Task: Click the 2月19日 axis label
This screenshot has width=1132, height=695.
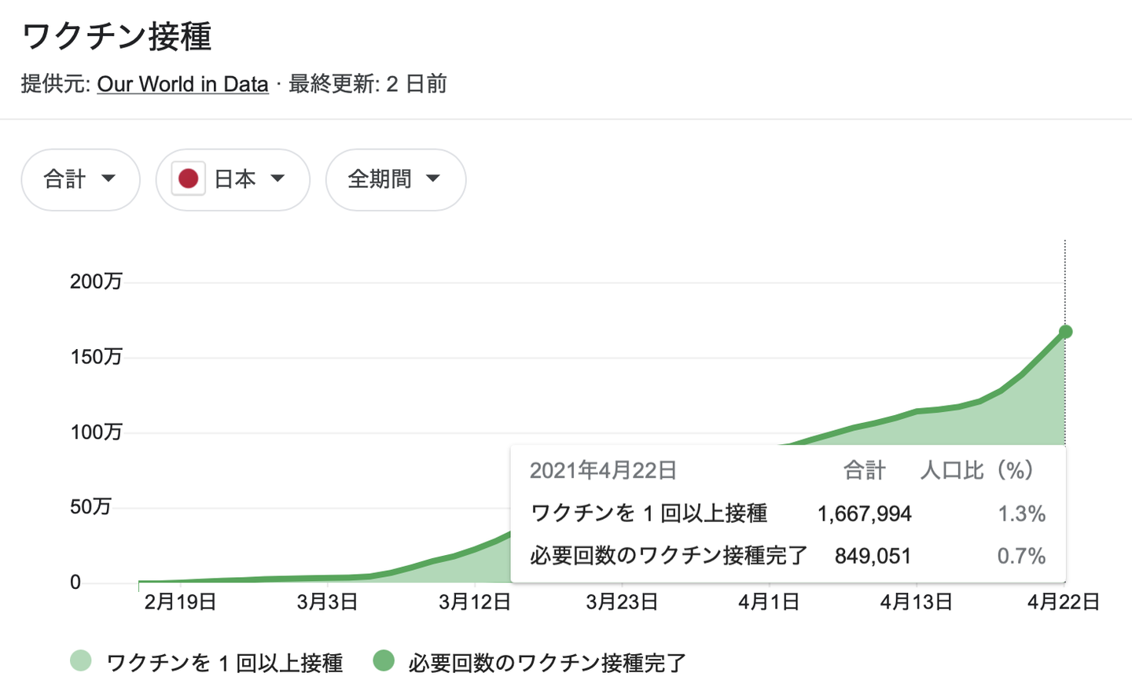Action: coord(180,602)
